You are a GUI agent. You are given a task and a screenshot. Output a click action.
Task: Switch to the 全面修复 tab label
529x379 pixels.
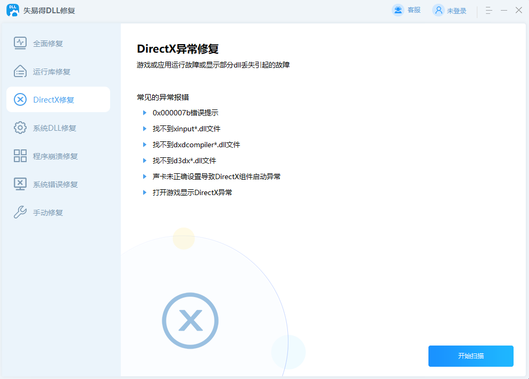pos(48,44)
